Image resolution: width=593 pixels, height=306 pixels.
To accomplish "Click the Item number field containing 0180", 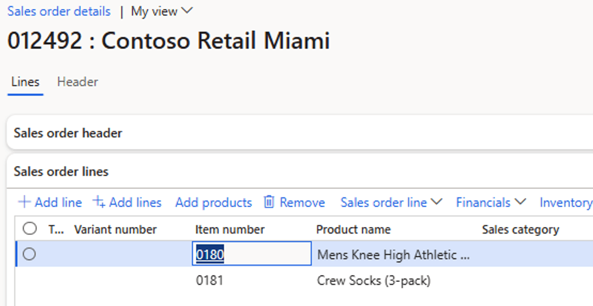I will [252, 253].
